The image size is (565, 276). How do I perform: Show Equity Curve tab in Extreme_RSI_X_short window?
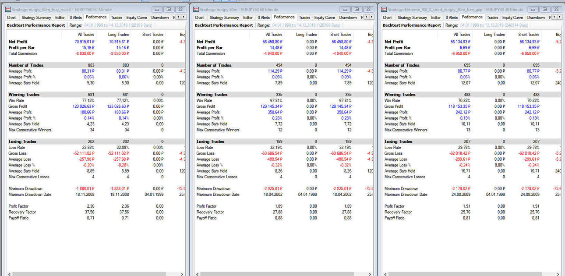[x=513, y=18]
